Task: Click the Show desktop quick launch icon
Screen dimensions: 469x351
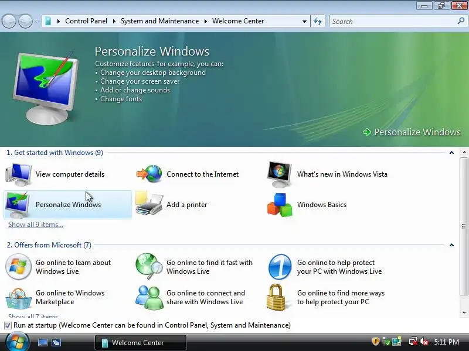Action: (42, 342)
